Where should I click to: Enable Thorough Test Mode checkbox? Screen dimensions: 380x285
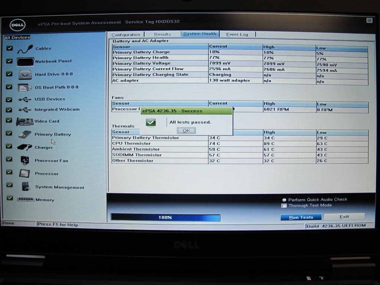tap(284, 206)
